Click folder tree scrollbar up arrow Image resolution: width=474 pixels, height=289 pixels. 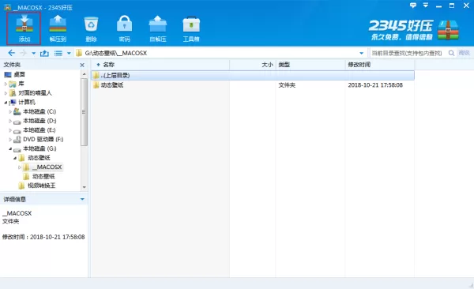(85, 74)
